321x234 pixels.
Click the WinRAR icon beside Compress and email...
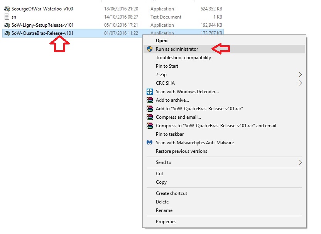coord(150,117)
